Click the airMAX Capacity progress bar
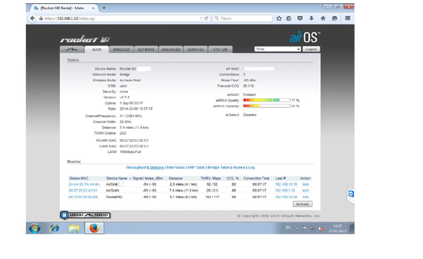The width and height of the screenshot is (423, 259). [266, 106]
